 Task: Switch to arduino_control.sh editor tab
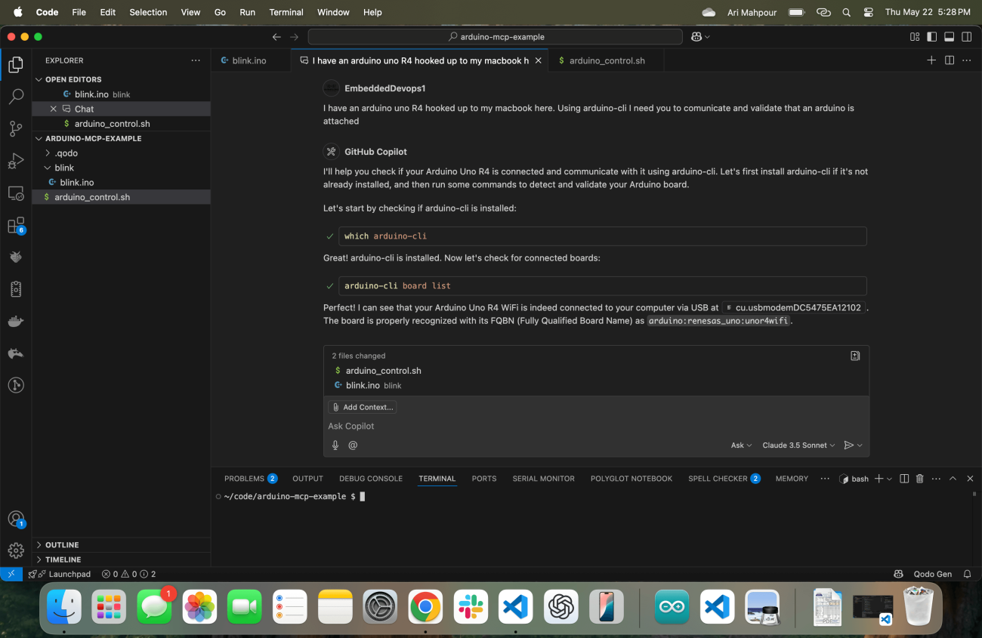tap(607, 60)
